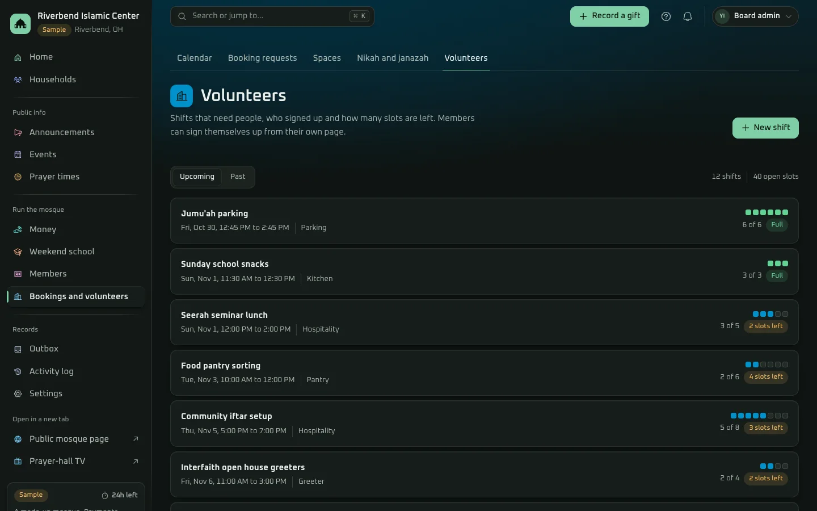Screen dimensions: 817x511
Task: Click the Prayer times clock icon
Action: click(x=18, y=177)
